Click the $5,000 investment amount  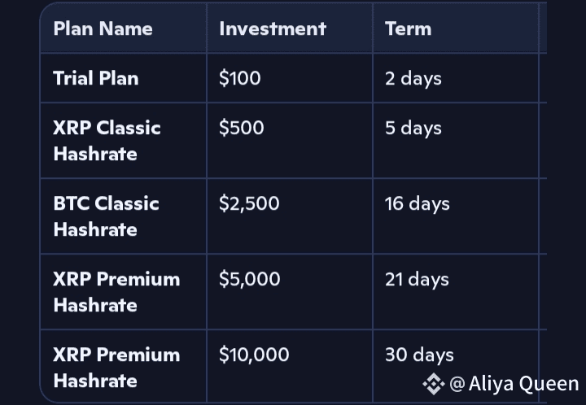(x=250, y=279)
